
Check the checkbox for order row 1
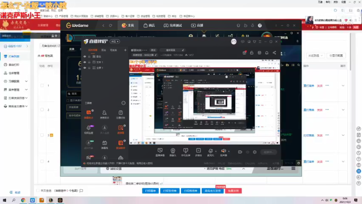click(42, 86)
